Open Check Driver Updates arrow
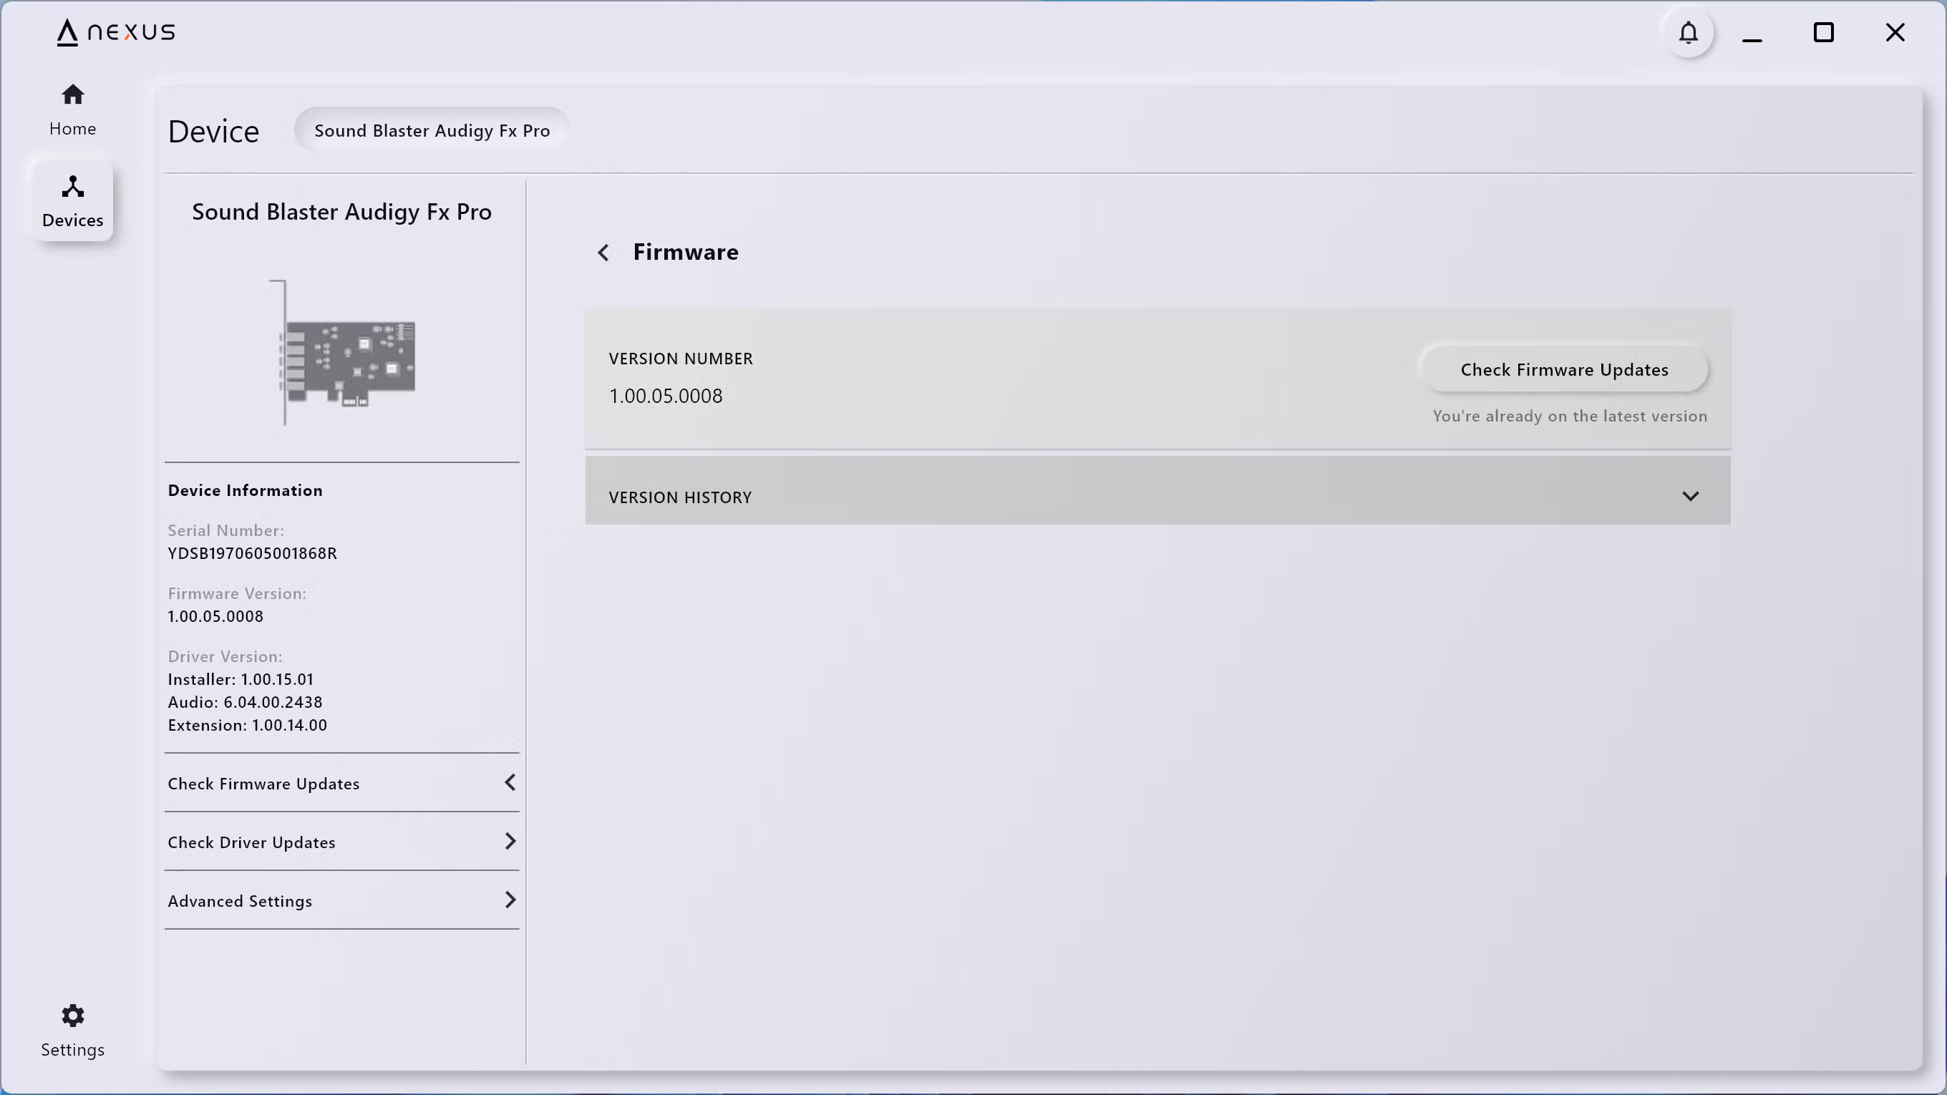The image size is (1947, 1095). (510, 841)
